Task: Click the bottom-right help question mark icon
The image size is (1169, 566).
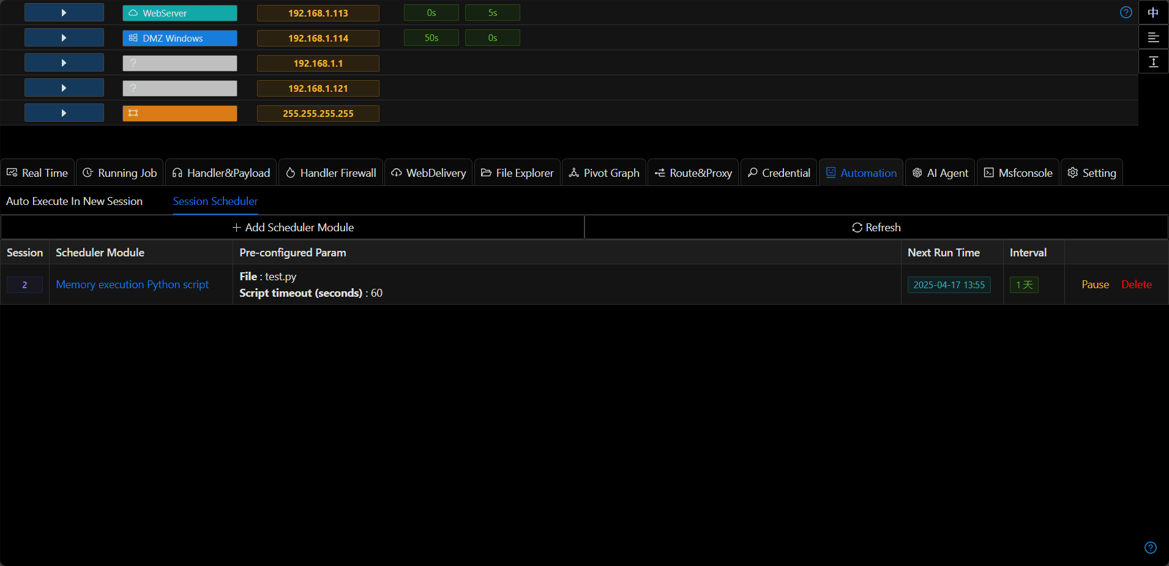Action: [x=1150, y=548]
